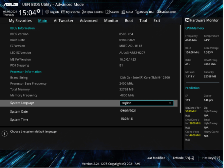Select the System Date value 09/09/2021
Viewport: 224px width, 168px height.
coord(128,111)
